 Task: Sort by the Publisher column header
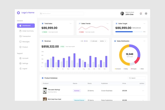[x=105, y=83]
